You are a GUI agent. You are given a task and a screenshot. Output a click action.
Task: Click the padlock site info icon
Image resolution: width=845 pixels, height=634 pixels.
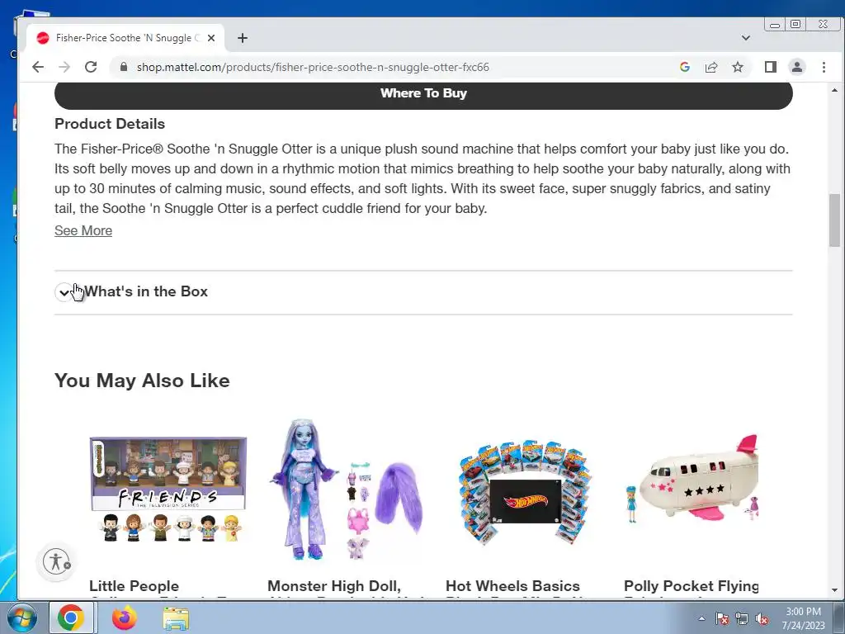coord(124,67)
